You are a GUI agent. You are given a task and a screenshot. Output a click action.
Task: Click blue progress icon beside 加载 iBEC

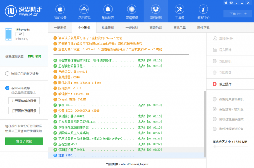coord(55,155)
